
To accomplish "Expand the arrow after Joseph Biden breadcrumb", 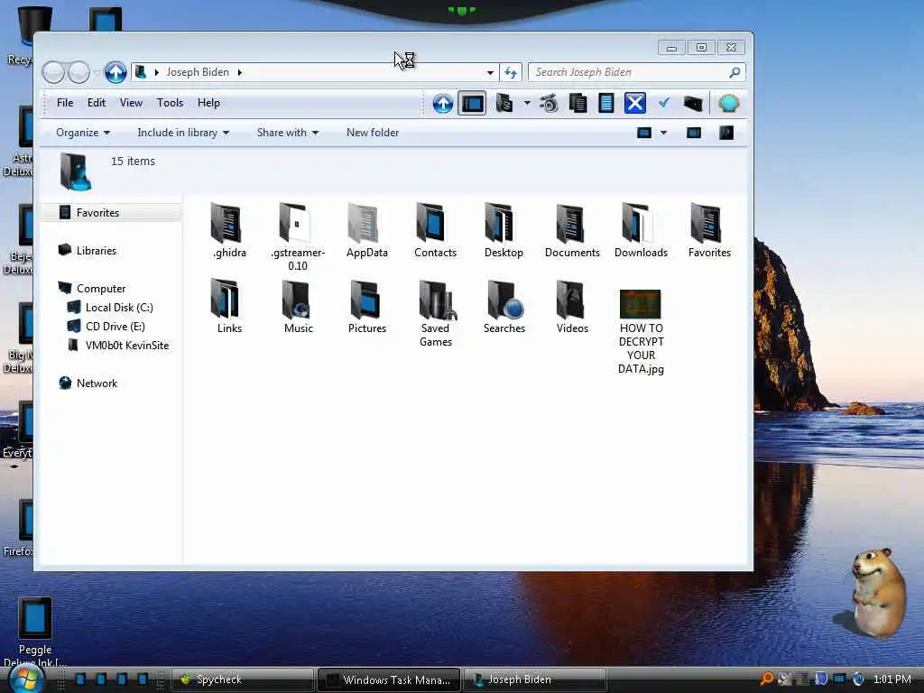I will pyautogui.click(x=240, y=72).
